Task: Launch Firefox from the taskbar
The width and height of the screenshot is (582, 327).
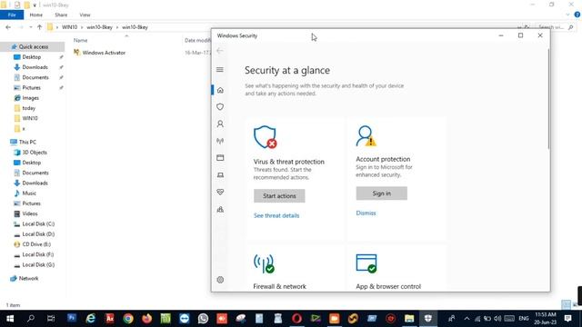Action: click(147, 319)
